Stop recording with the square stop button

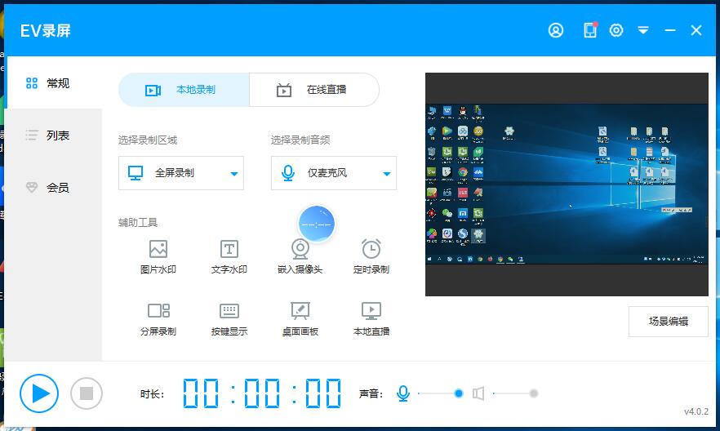pos(87,393)
